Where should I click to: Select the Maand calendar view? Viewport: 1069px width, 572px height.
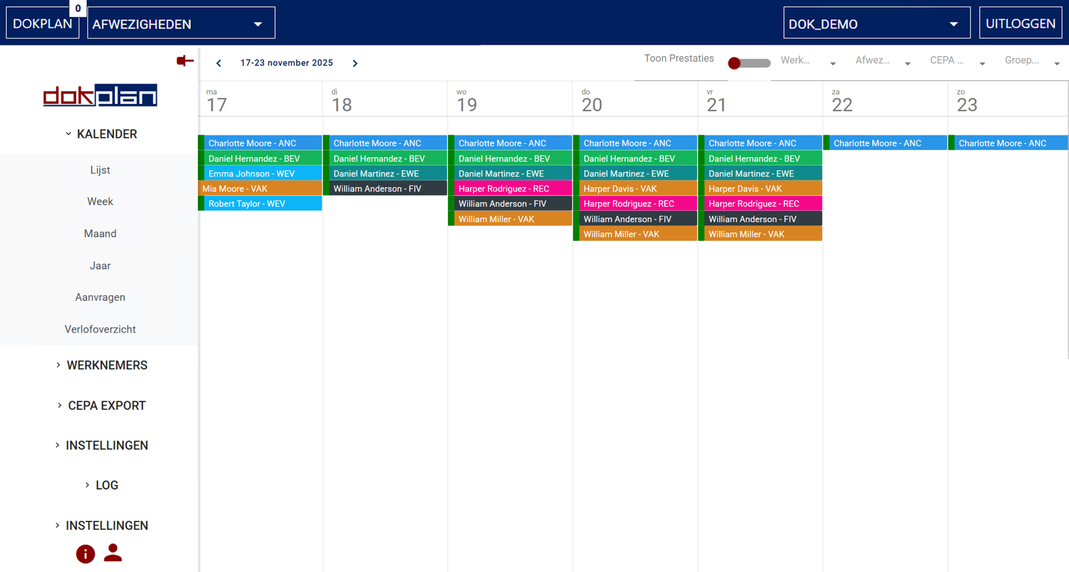pyautogui.click(x=100, y=233)
